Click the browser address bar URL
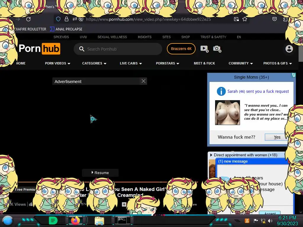The height and width of the screenshot is (227, 303). click(x=149, y=19)
